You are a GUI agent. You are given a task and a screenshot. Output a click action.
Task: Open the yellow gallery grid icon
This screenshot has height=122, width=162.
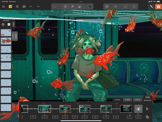pos(10,7)
